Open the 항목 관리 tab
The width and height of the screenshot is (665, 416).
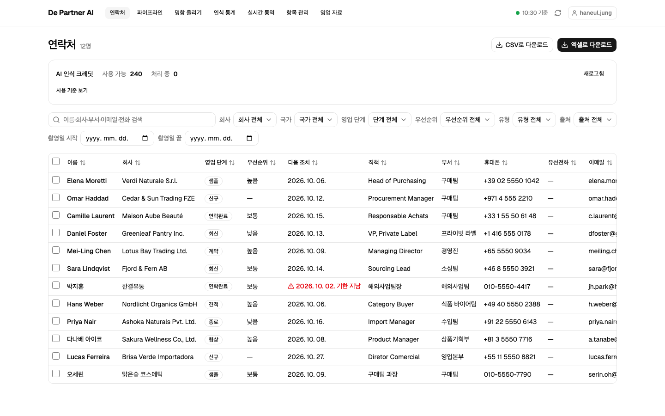(297, 13)
